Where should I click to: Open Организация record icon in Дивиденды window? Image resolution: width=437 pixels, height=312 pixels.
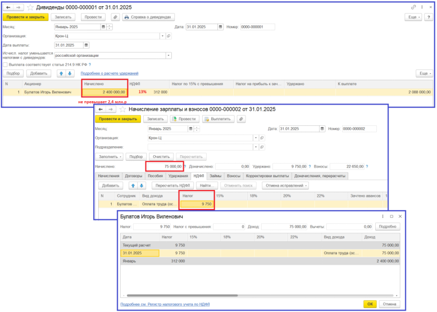tap(169, 36)
